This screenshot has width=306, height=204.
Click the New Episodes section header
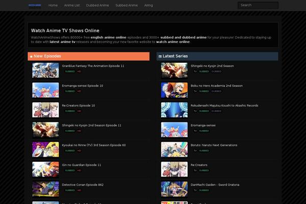(89, 56)
